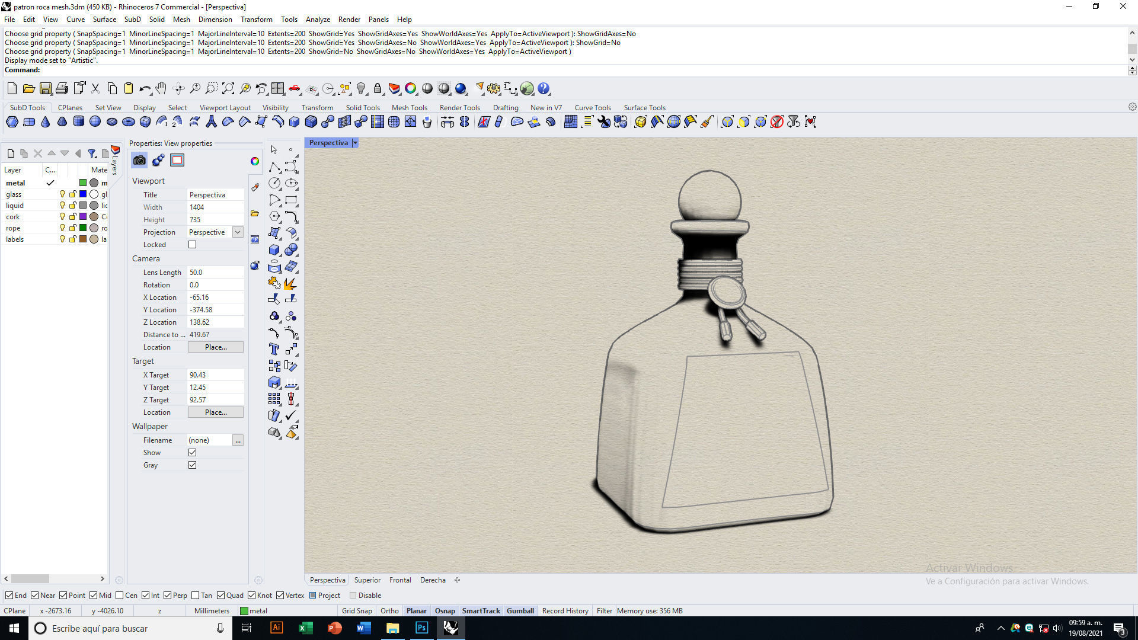This screenshot has width=1138, height=640.
Task: Enable the Tan osnap checkbox
Action: pos(196,596)
